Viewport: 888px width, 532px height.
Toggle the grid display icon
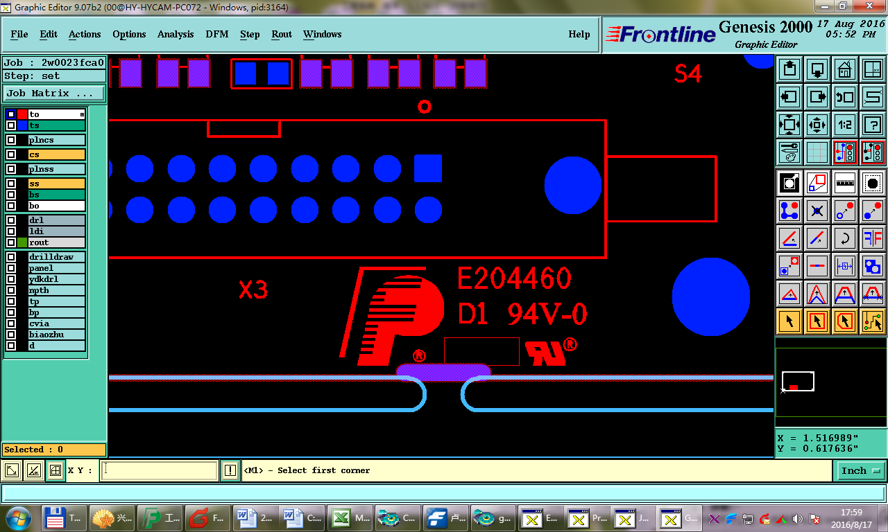(x=817, y=152)
